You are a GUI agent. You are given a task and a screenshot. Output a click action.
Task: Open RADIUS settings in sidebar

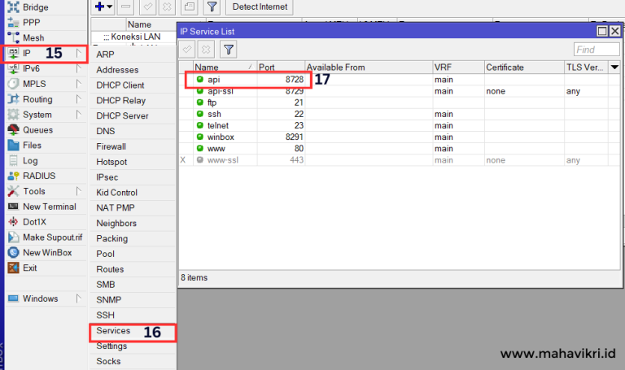[x=39, y=176]
